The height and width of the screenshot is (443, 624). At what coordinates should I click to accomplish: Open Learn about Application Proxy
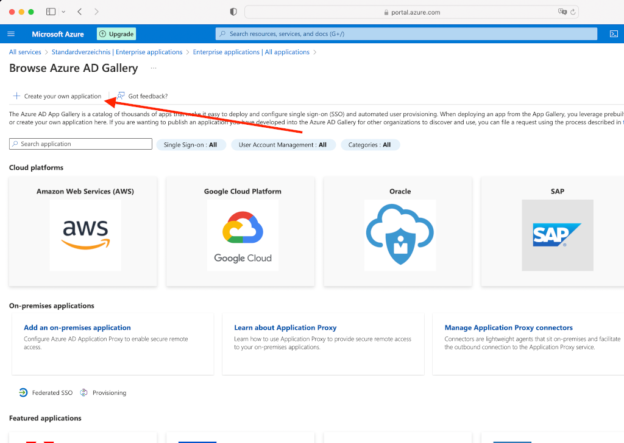pyautogui.click(x=285, y=327)
